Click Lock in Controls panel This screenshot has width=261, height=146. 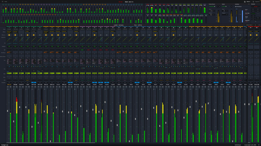click(253, 16)
